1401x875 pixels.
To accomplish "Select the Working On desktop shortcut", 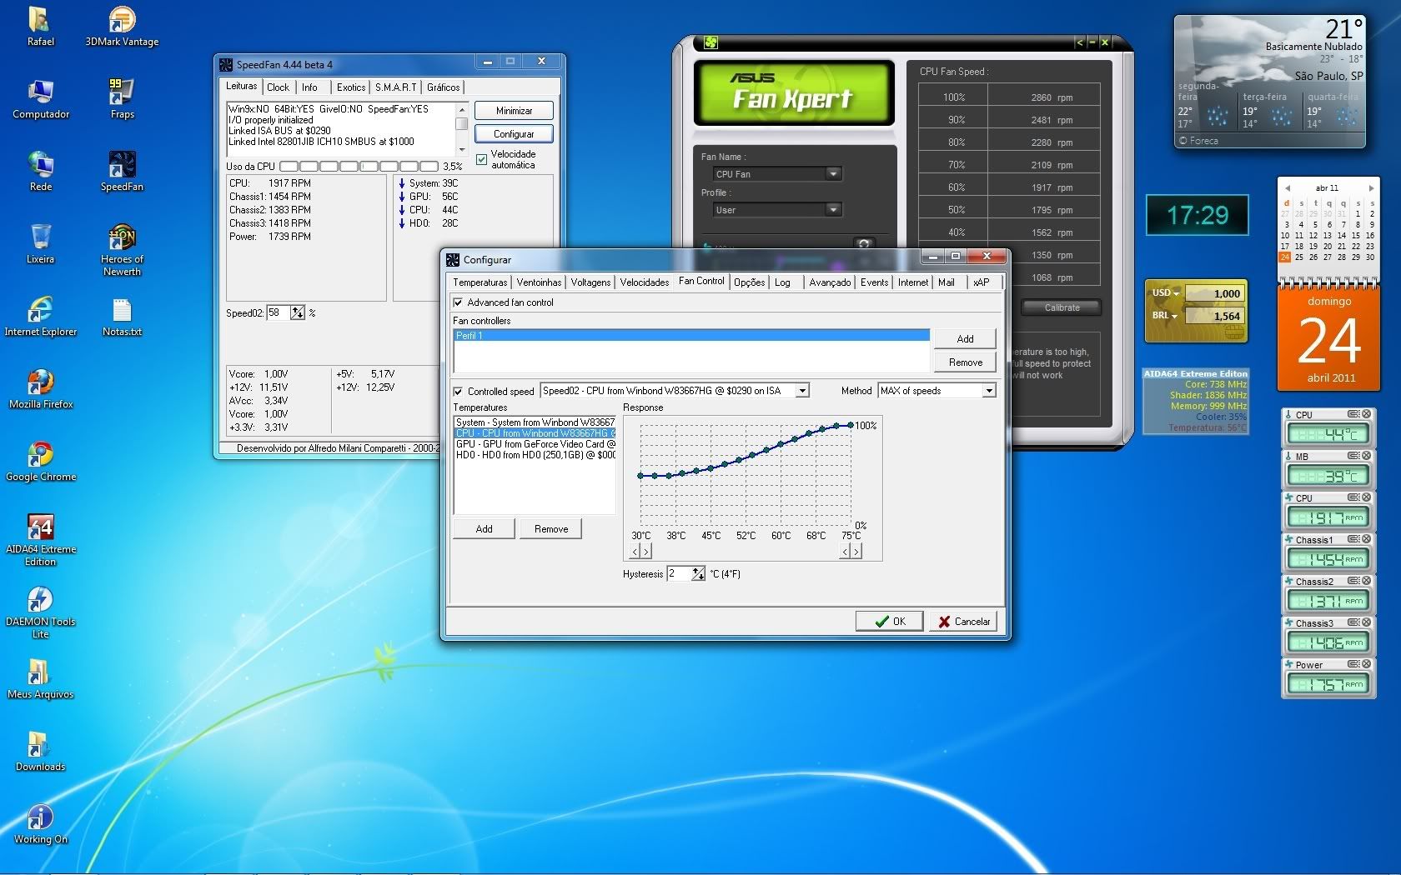I will tap(40, 824).
